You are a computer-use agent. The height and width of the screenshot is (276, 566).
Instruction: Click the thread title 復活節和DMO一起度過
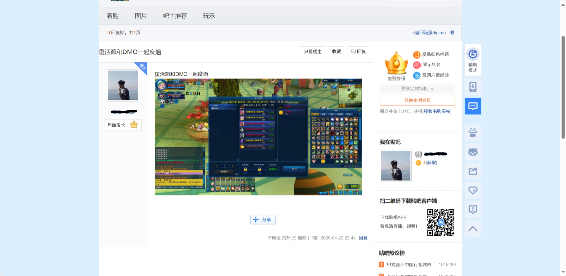tap(130, 52)
